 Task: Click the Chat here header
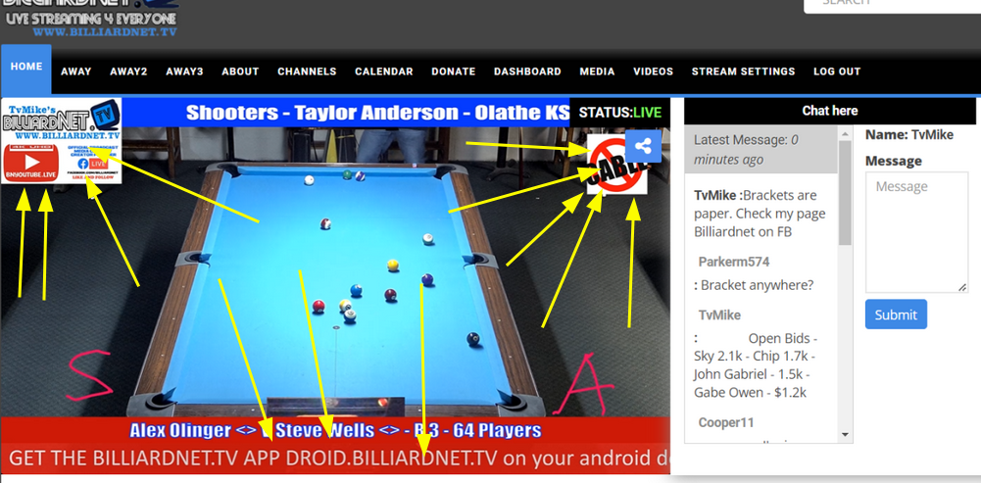tap(830, 111)
